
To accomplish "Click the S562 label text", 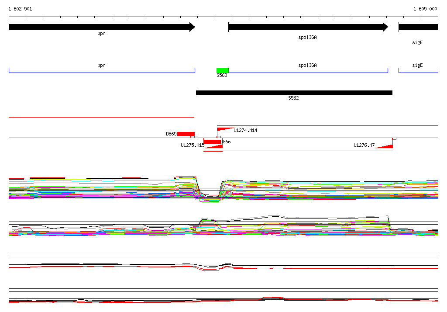I will pos(293,98).
